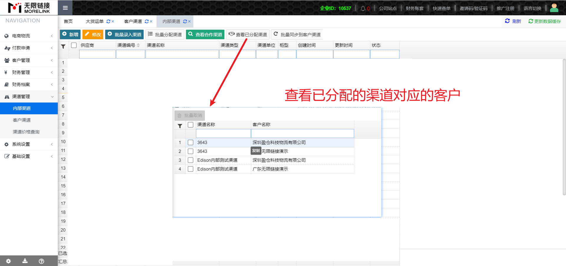Expand the 基础设置 sidebar menu
Image resolution: width=566 pixels, height=266 pixels.
(x=29, y=156)
